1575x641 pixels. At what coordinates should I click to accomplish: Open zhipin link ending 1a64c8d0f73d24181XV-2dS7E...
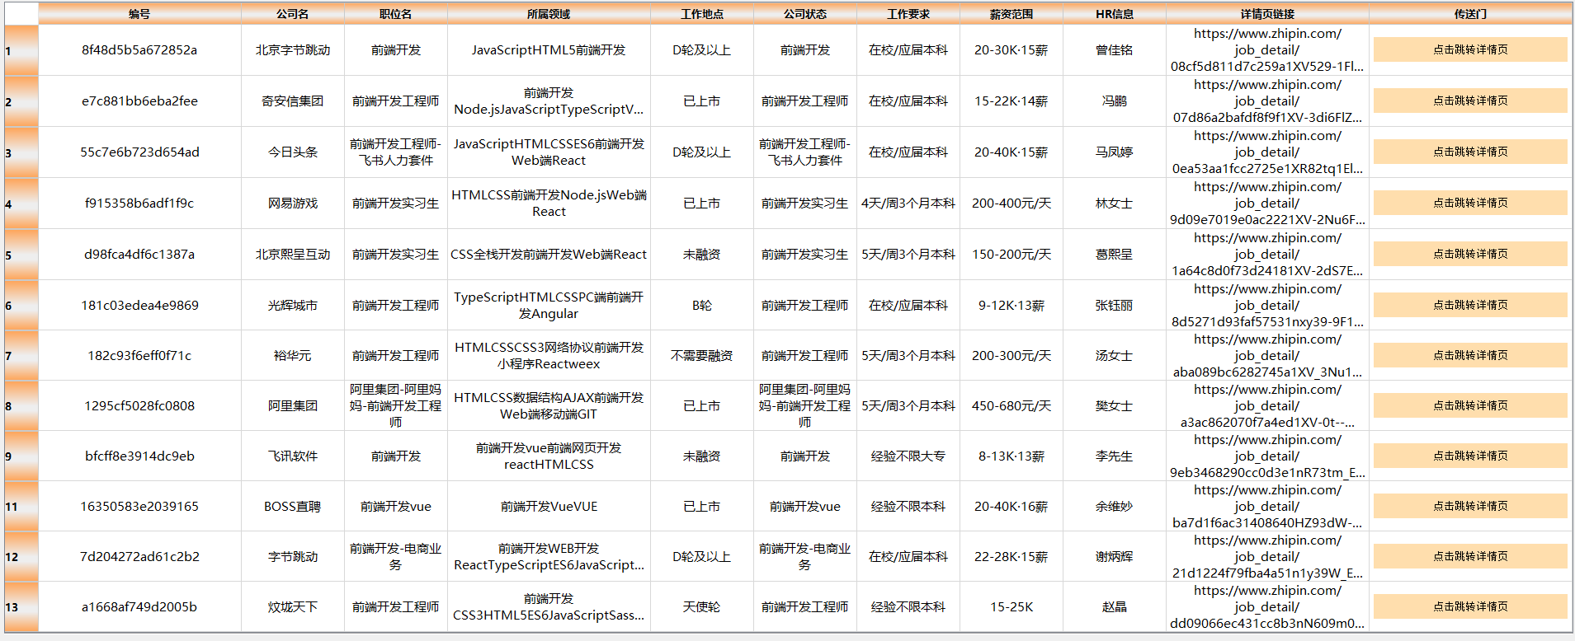[1267, 254]
